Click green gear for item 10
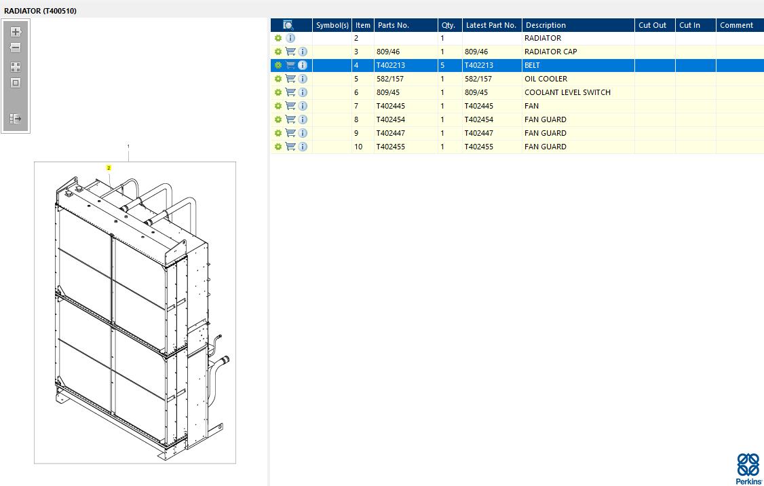Screen dimensions: 764x486 [278, 147]
